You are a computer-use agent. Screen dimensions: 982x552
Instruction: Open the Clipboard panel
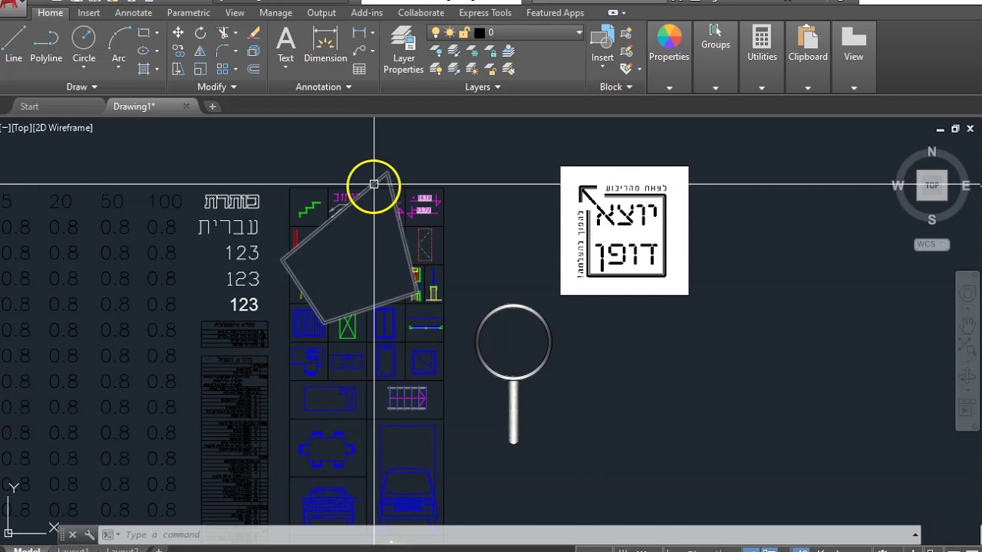point(808,44)
